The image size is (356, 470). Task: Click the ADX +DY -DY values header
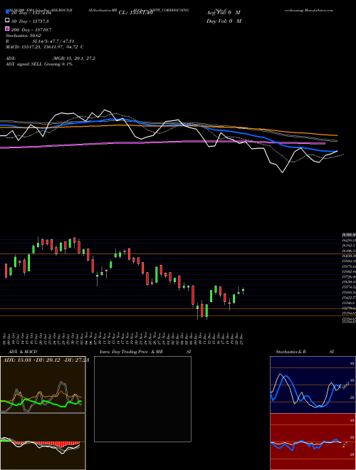(46, 360)
